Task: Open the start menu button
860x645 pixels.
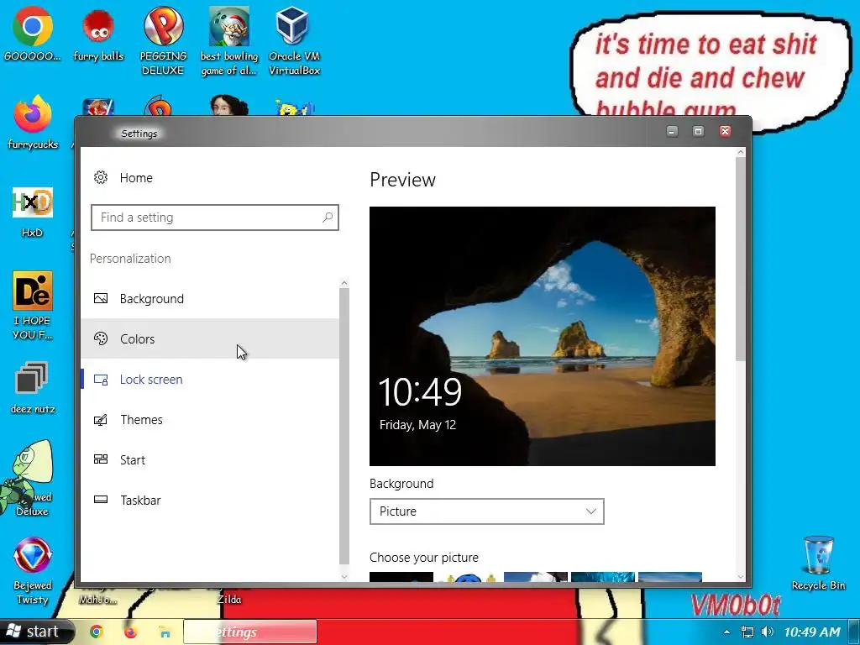Action: pyautogui.click(x=36, y=632)
